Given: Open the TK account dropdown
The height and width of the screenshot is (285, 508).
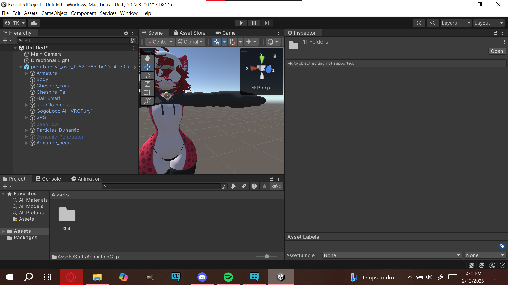Looking at the screenshot, I should 15,23.
